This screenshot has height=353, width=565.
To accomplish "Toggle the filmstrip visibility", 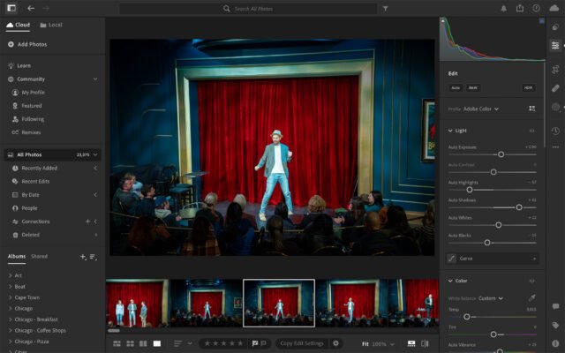I will tap(411, 343).
